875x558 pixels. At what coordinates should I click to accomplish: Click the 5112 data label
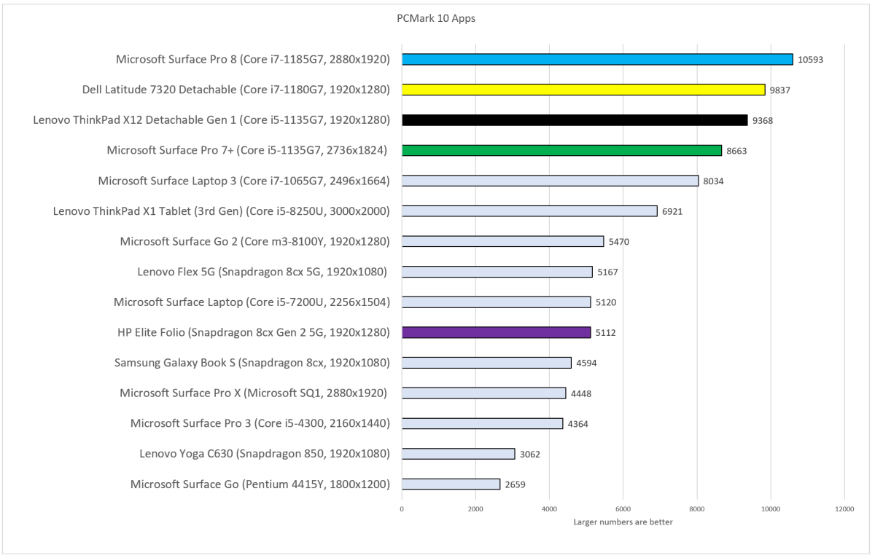[605, 333]
